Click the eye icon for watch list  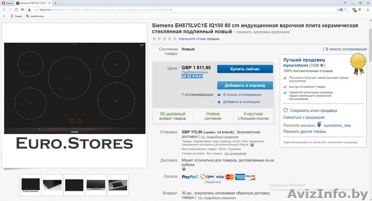(x=219, y=95)
